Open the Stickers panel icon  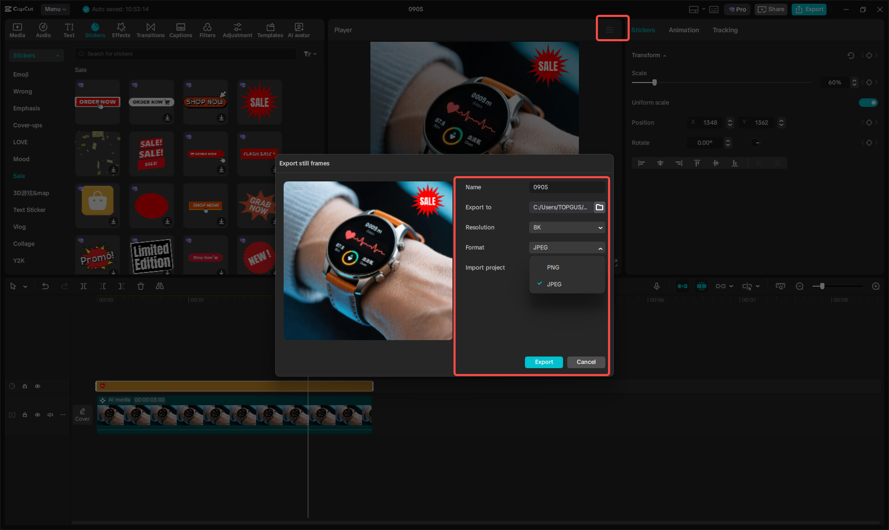tap(95, 29)
